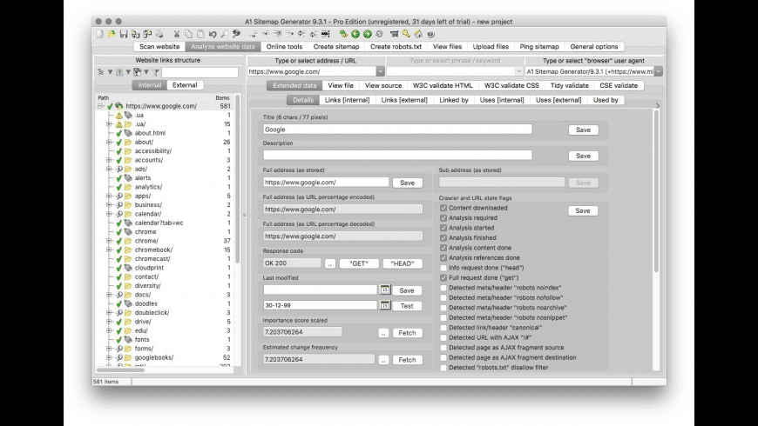758x426 pixels.
Task: Click the globe icon at toolbar end
Action: click(x=430, y=34)
